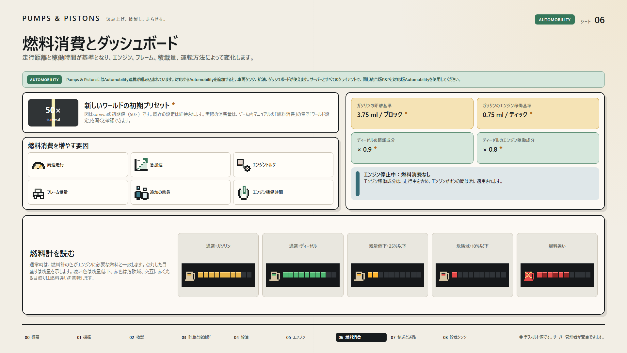Click the yellow gasoline fuel gauge bar
627x353 pixels.
click(x=225, y=275)
